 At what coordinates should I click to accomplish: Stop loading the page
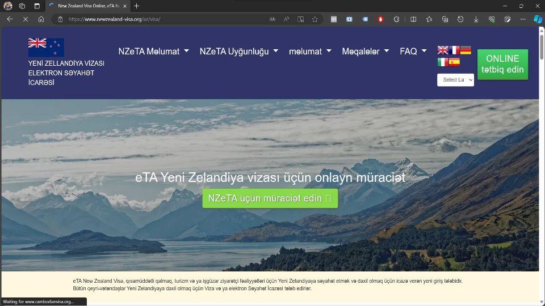pyautogui.click(x=26, y=19)
